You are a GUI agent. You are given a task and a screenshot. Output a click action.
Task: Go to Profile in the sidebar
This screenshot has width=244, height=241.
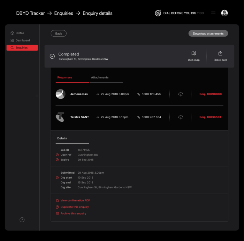pyautogui.click(x=20, y=33)
